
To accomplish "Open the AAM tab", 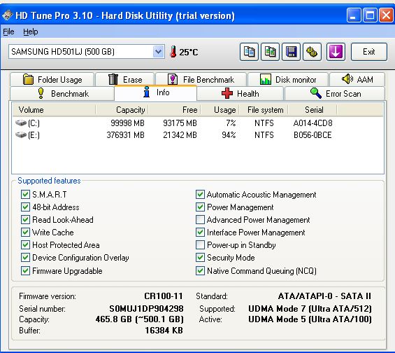I will (x=357, y=79).
